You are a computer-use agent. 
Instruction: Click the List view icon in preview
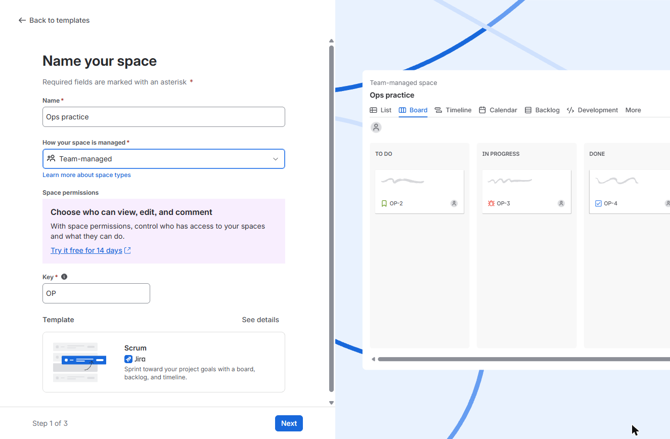coord(373,110)
